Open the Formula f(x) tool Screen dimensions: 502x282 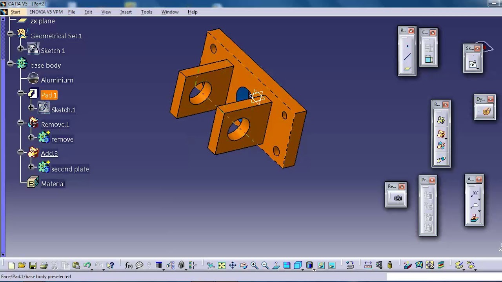[x=128, y=266]
